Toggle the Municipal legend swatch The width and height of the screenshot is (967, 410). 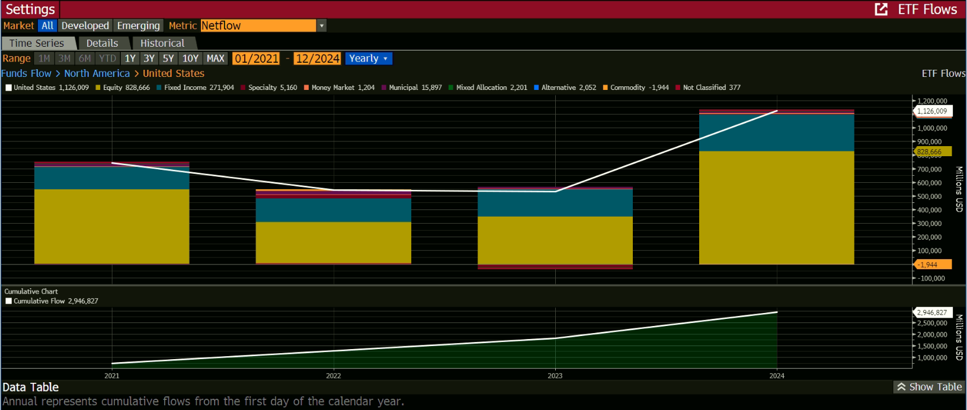(384, 88)
